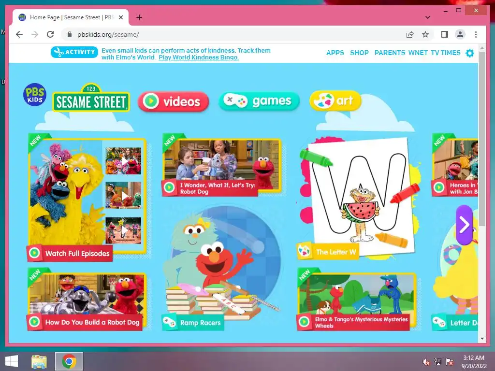Screen dimensions: 495x371
Task: Toggle the browser side panel
Action: click(445, 34)
